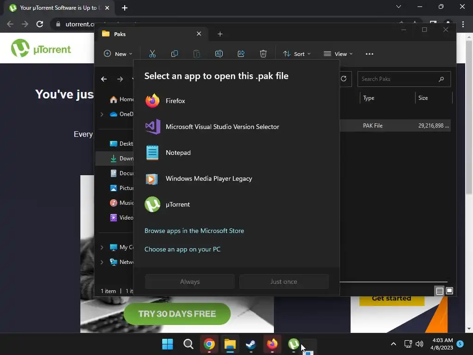Open Firefox from the taskbar
This screenshot has width=473, height=355.
click(272, 344)
